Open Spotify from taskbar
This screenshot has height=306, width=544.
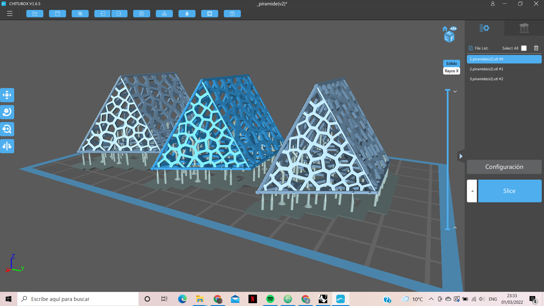[270, 299]
